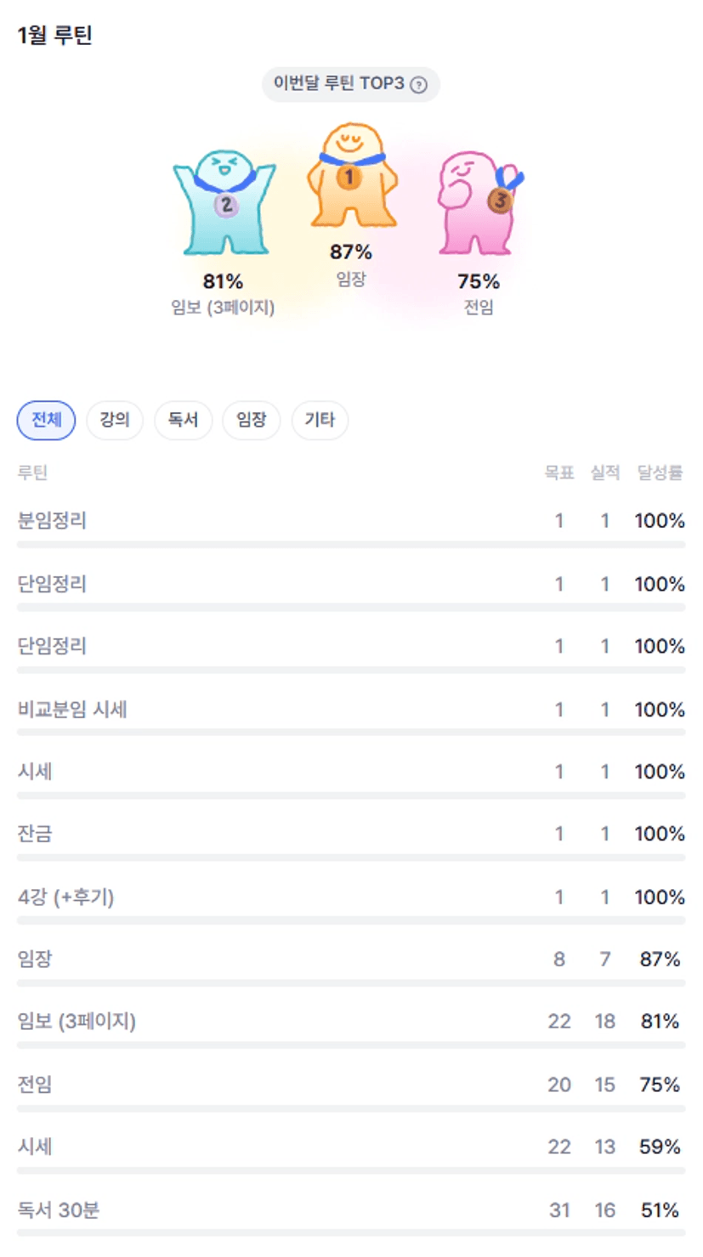
Task: Switch to the 독서 filter tab
Action: point(183,420)
